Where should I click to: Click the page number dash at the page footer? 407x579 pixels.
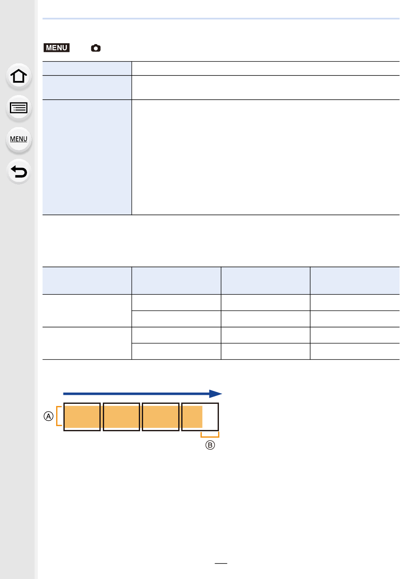click(x=221, y=564)
